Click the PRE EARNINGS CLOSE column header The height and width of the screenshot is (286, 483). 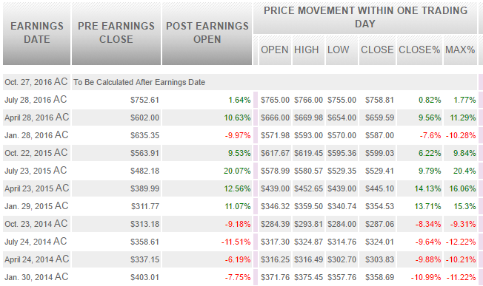[x=116, y=33]
